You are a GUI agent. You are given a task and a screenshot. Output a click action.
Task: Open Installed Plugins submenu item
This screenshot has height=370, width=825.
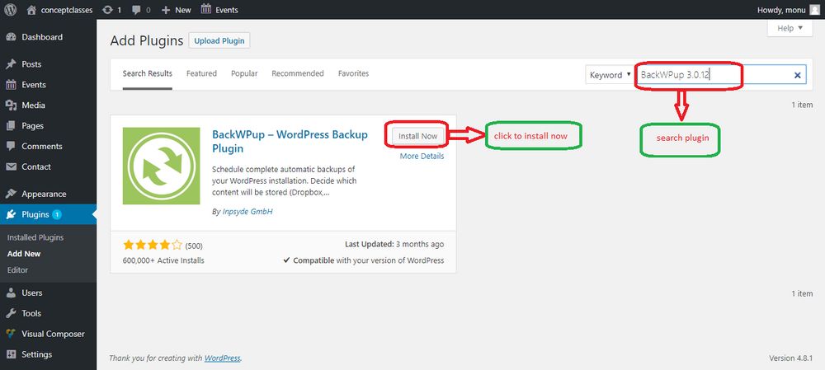point(35,237)
